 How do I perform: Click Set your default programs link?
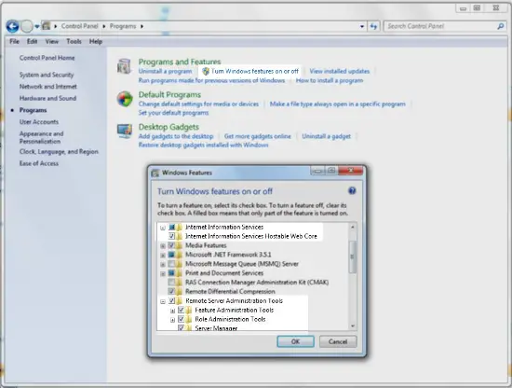(173, 113)
